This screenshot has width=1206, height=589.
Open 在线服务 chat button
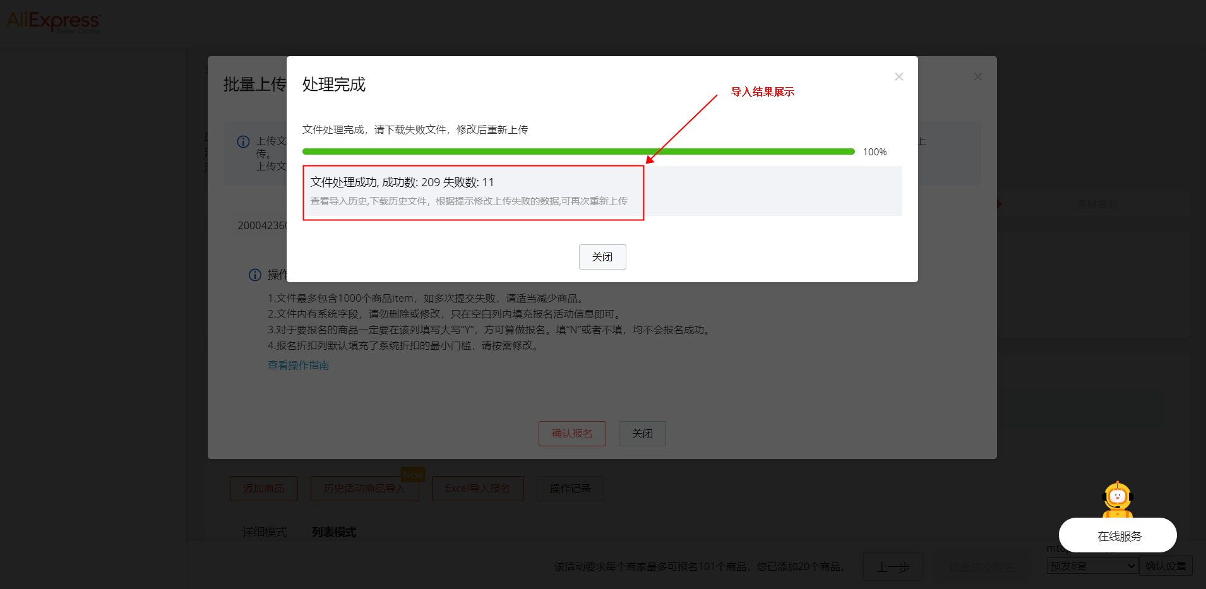tap(1118, 536)
